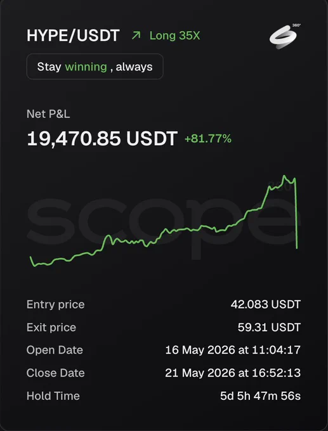The height and width of the screenshot is (431, 328).
Task: Click the Long 35X position label
Action: 174,35
